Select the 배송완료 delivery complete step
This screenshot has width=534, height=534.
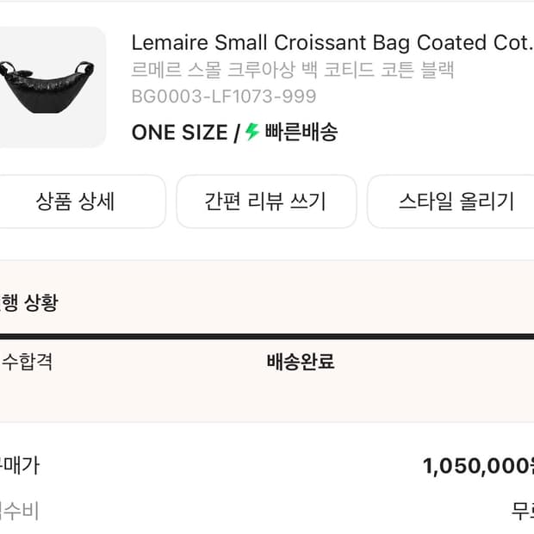301,362
